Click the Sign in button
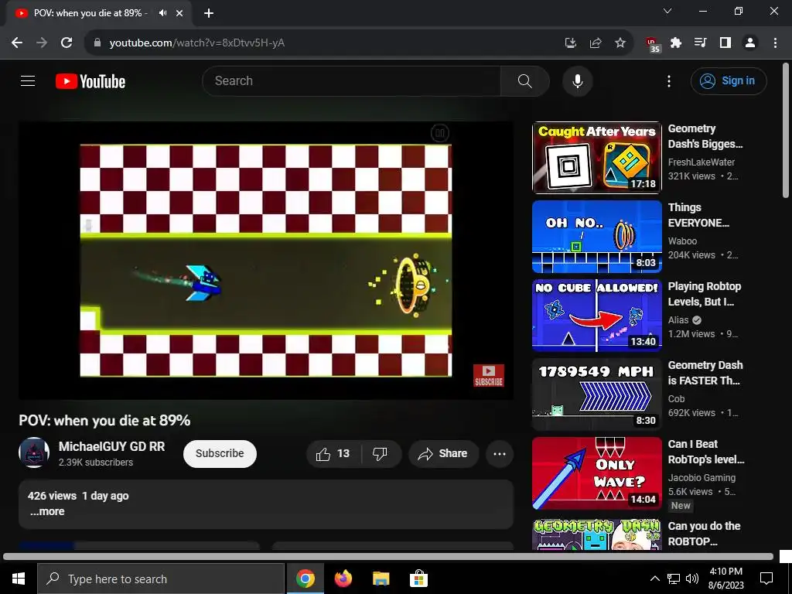 (x=729, y=80)
